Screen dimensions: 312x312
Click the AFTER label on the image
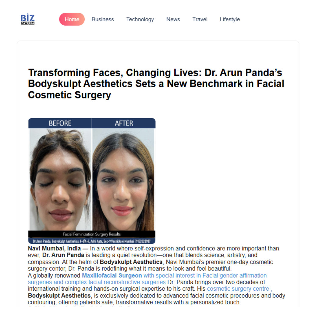click(124, 123)
